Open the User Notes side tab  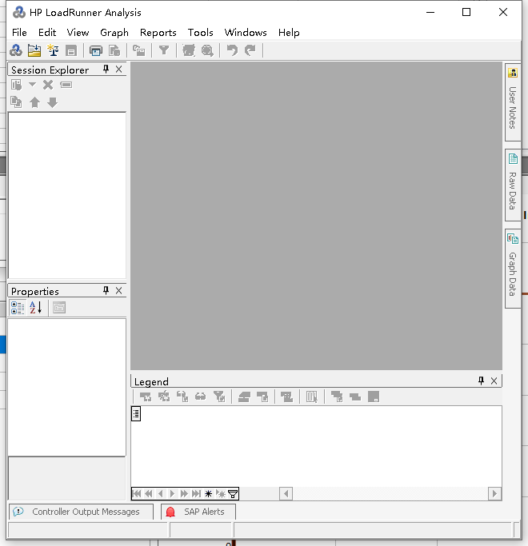[x=513, y=102]
